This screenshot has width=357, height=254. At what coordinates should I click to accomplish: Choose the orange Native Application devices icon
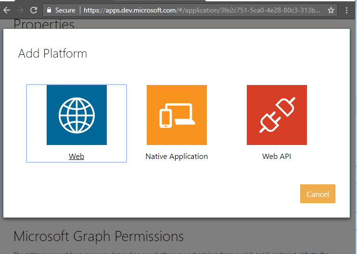point(177,115)
